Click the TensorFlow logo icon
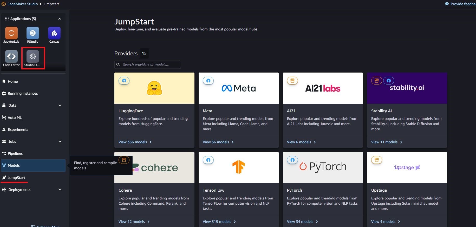Image resolution: width=476 pixels, height=227 pixels. click(238, 167)
